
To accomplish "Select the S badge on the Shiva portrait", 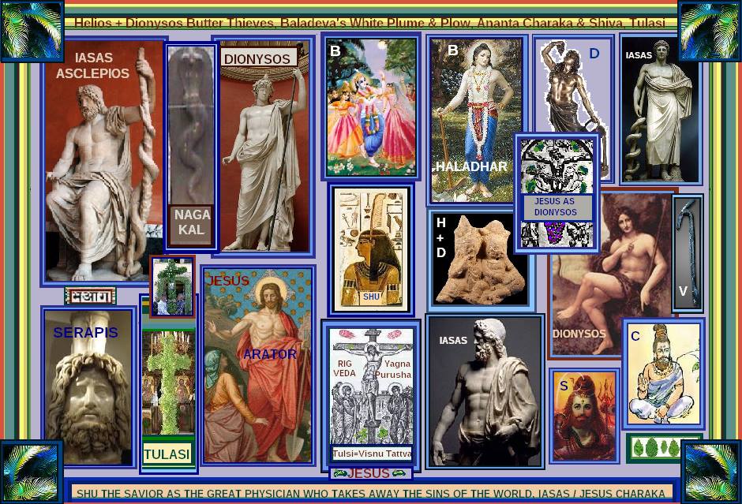I will pos(563,386).
